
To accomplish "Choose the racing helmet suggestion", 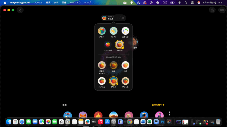I will tap(144, 115).
